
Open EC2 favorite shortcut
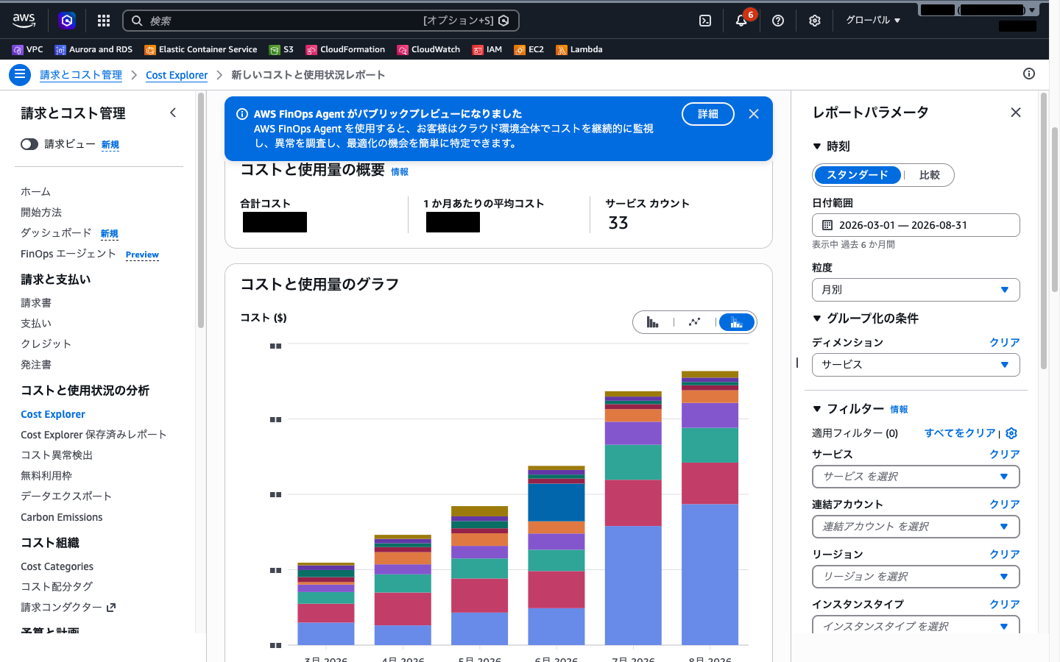tap(529, 49)
